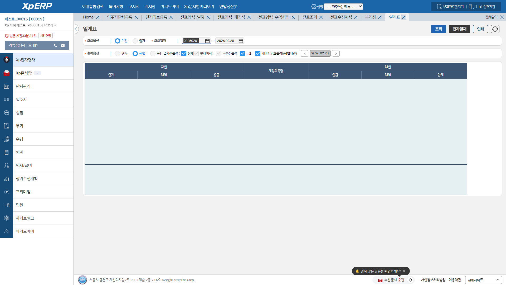Image resolution: width=506 pixels, height=285 pixels.
Task: Toggle 페이지번호출력 checkbox
Action: coord(258,54)
